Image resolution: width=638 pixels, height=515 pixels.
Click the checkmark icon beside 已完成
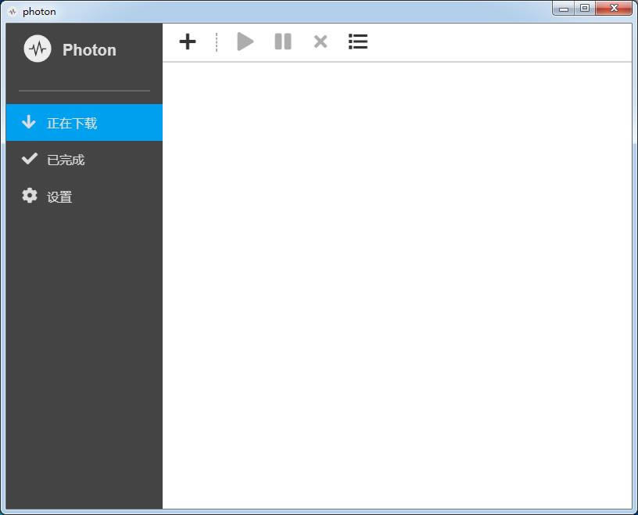click(x=29, y=159)
